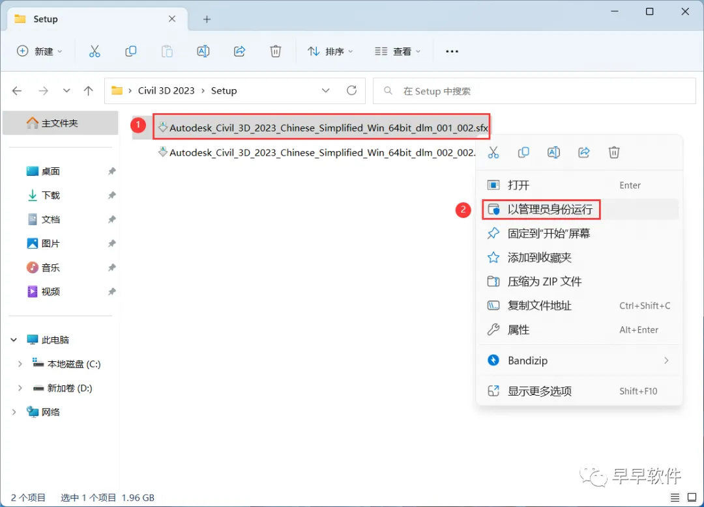Open a new tab with plus button
This screenshot has width=704, height=507.
pyautogui.click(x=207, y=20)
